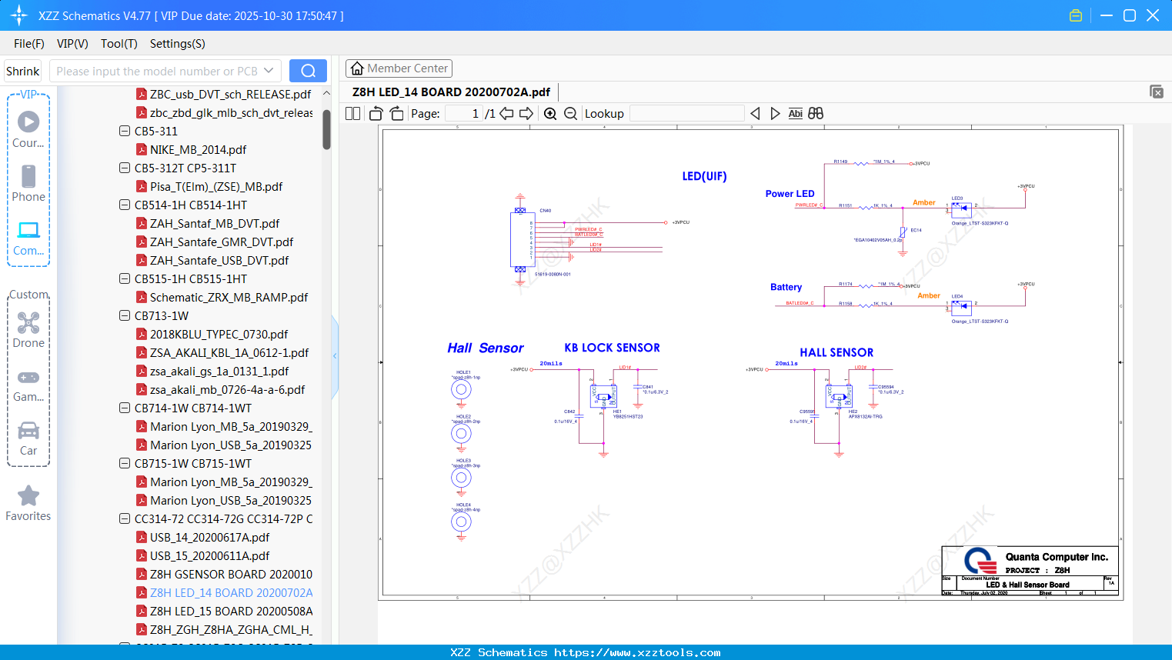The image size is (1172, 660).
Task: Toggle the two-page layout view icon
Action: 352,114
